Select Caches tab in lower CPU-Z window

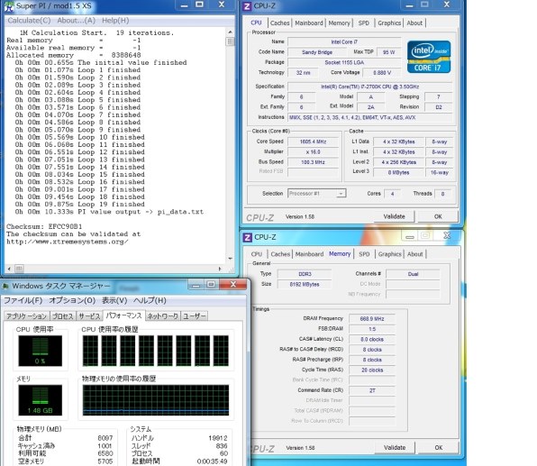click(x=280, y=254)
